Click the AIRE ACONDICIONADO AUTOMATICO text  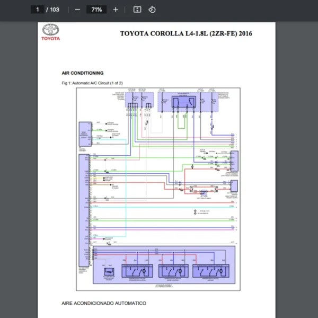(x=104, y=303)
